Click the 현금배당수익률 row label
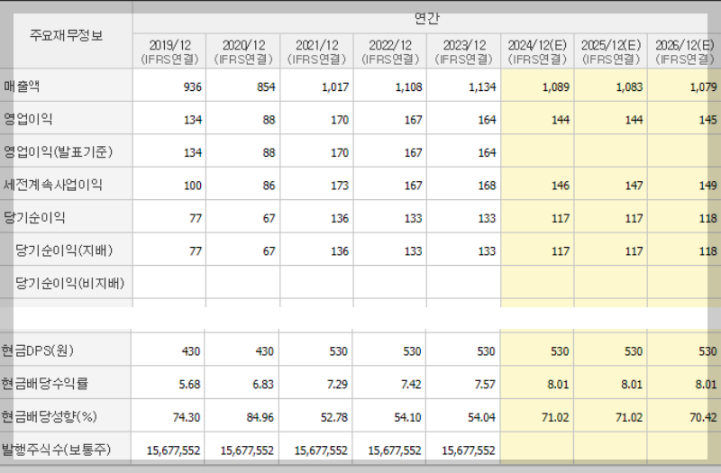 [44, 384]
